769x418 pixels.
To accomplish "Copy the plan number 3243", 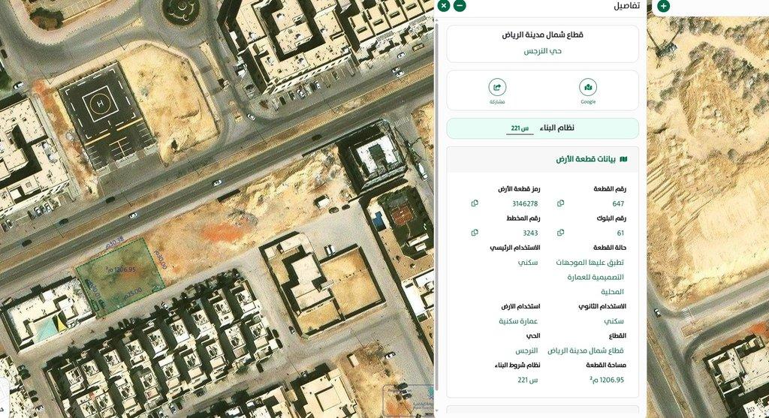I will (475, 233).
